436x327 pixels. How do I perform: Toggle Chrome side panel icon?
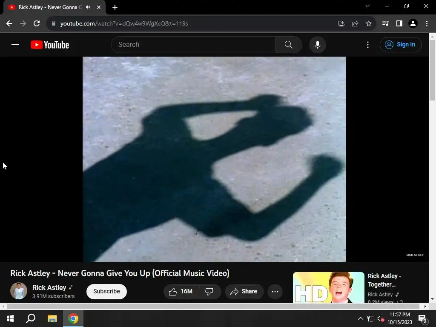point(399,24)
